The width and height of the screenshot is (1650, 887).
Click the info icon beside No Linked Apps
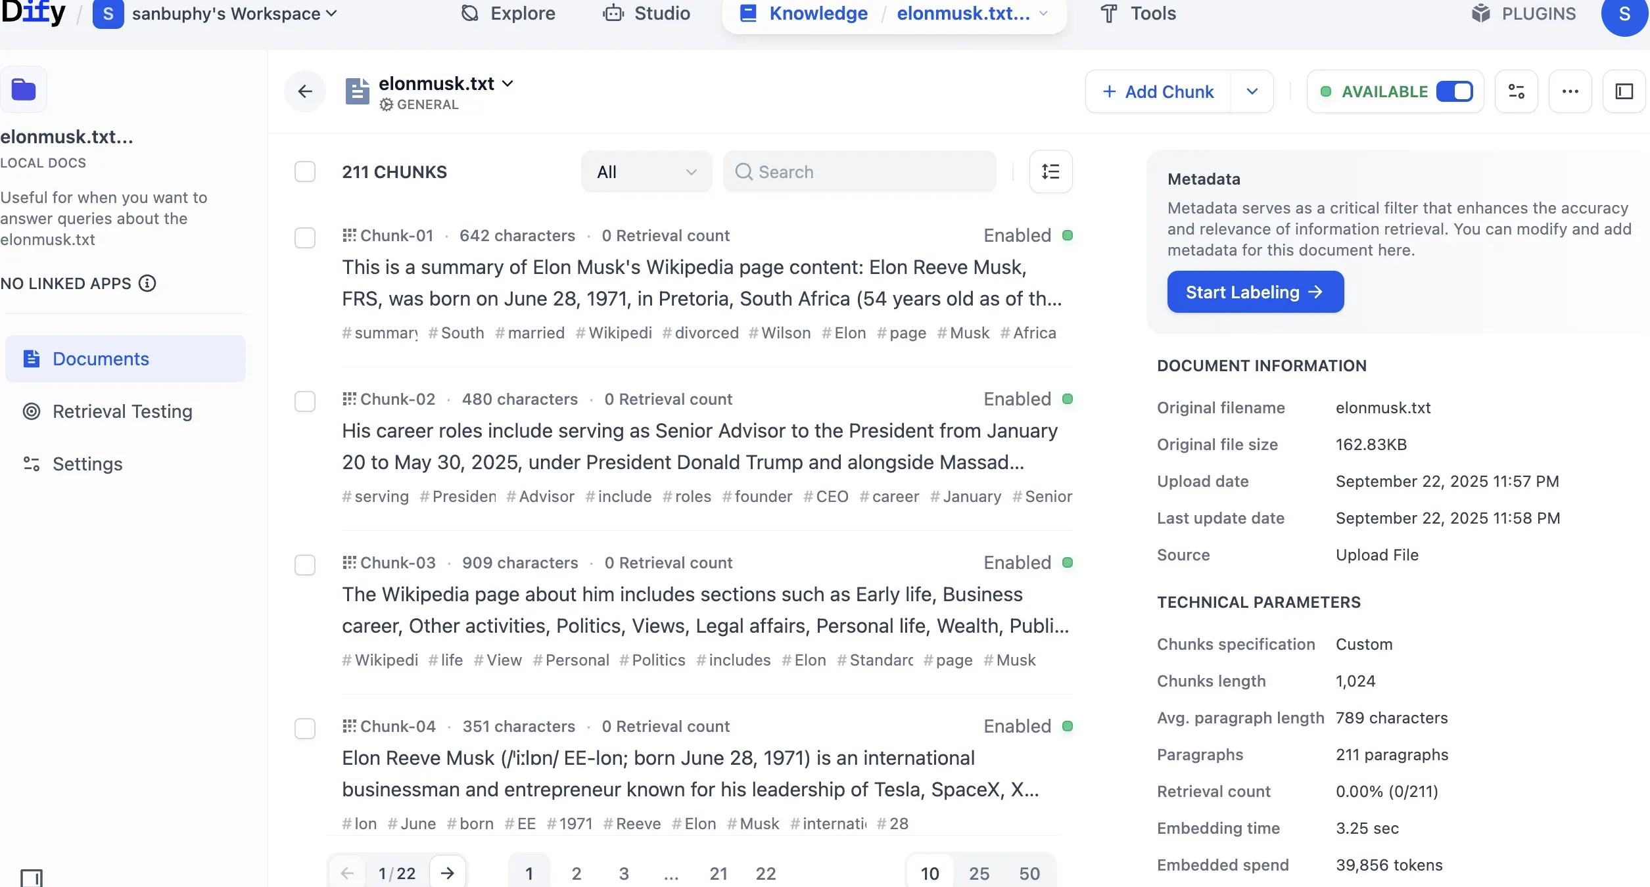[147, 283]
